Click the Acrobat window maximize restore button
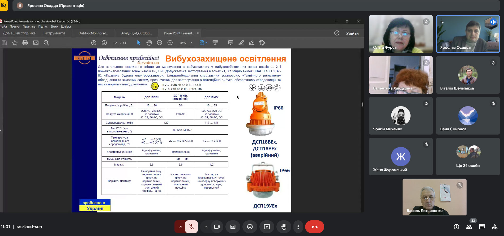 pos(347,21)
